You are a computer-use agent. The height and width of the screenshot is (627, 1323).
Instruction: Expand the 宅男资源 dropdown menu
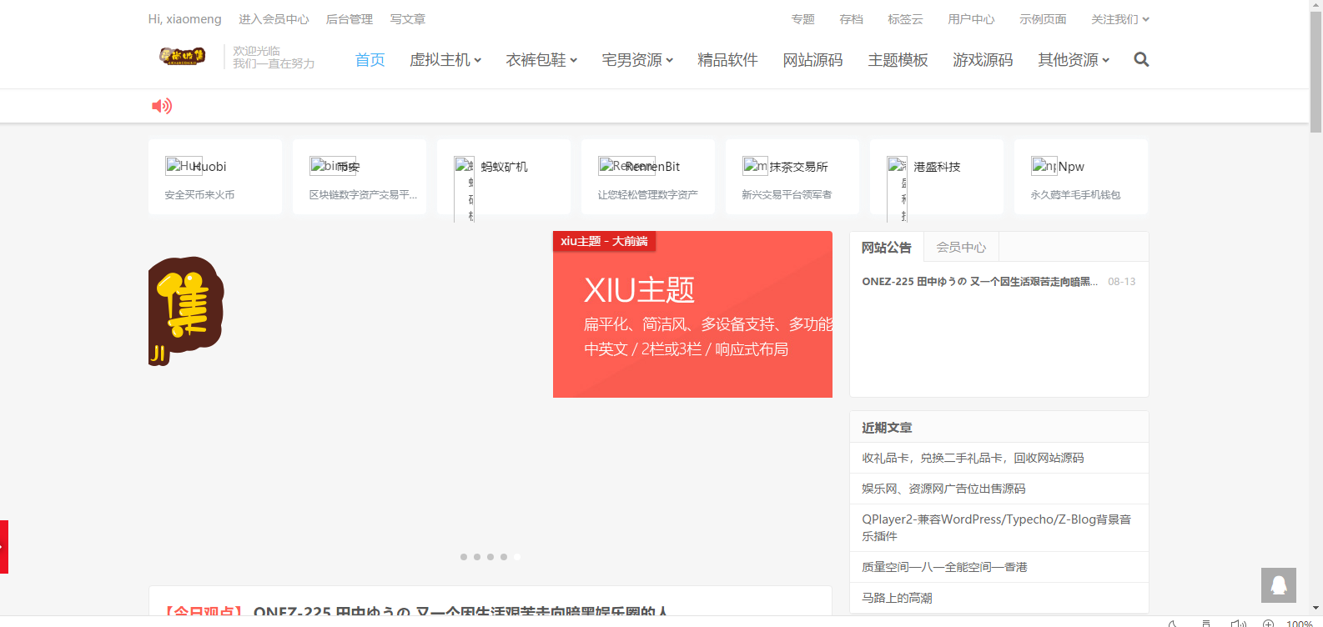click(636, 60)
